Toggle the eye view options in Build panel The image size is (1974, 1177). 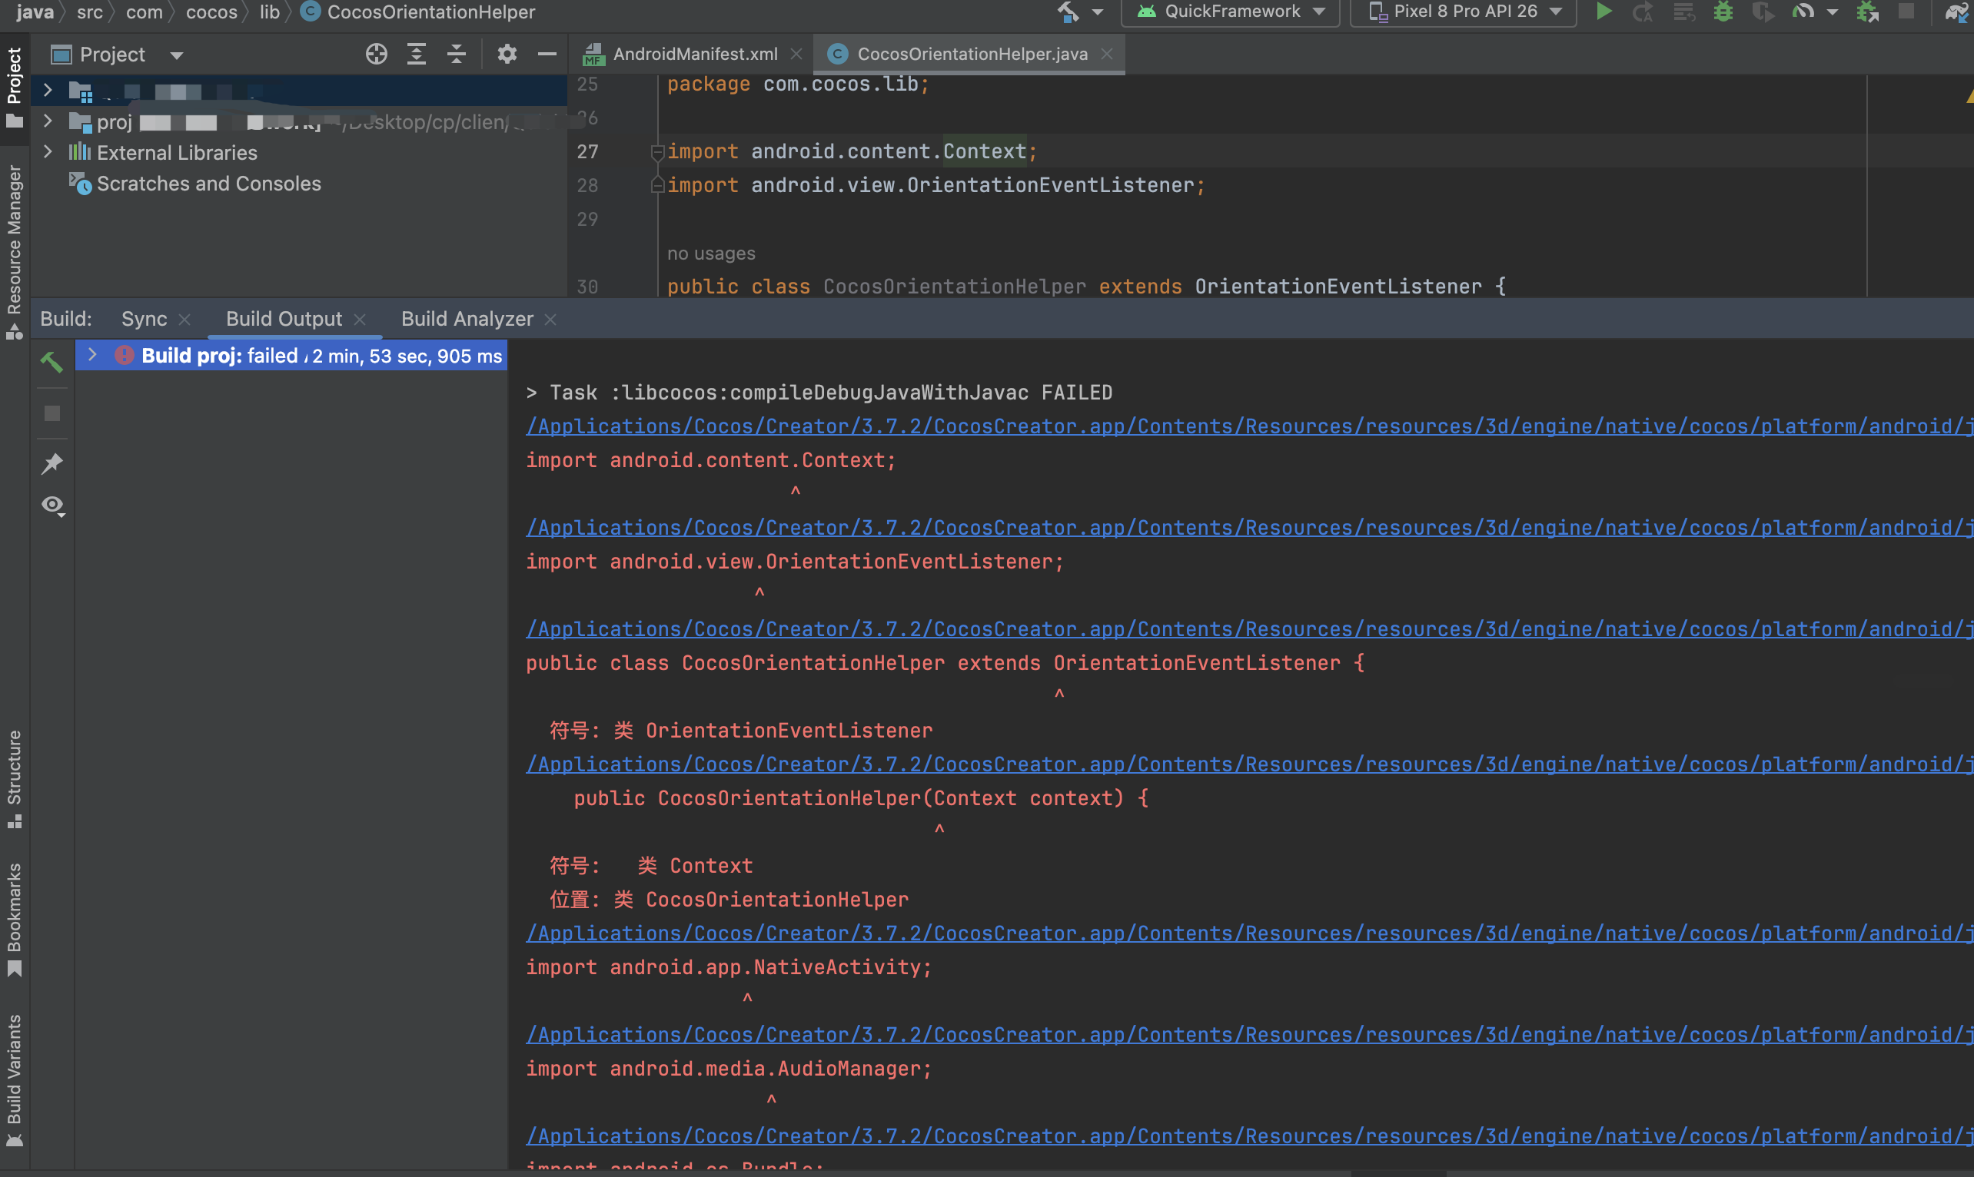[x=52, y=506]
